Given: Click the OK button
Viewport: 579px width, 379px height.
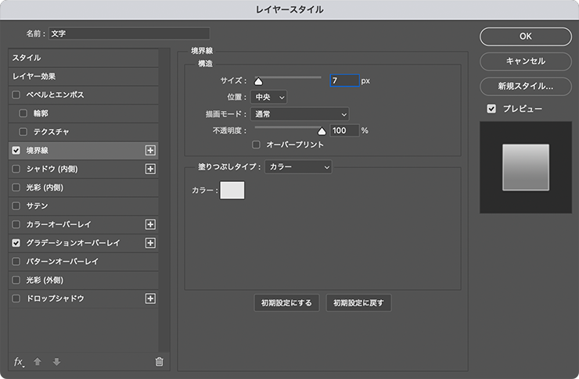Looking at the screenshot, I should point(525,36).
